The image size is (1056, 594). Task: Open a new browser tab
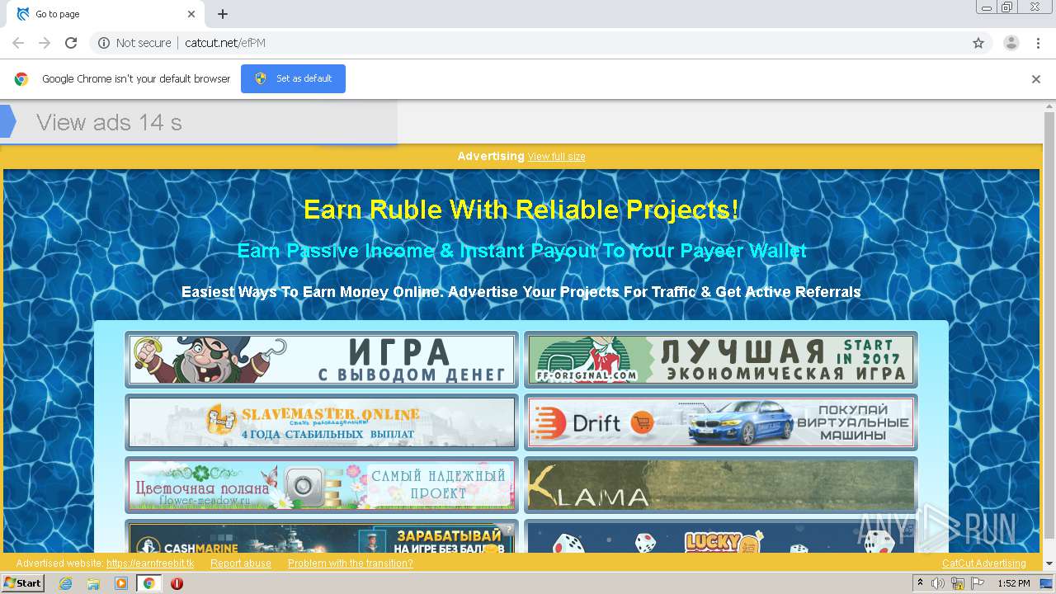pos(223,14)
